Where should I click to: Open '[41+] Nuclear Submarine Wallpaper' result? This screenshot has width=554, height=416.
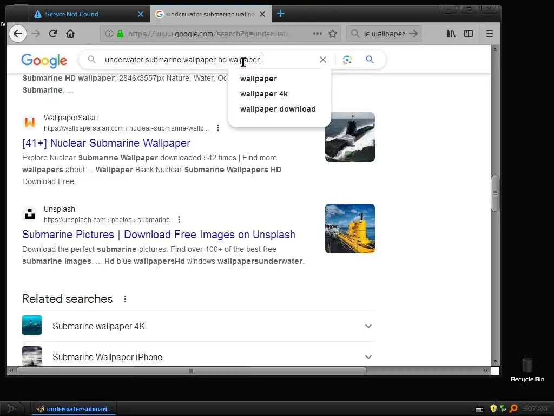point(107,143)
